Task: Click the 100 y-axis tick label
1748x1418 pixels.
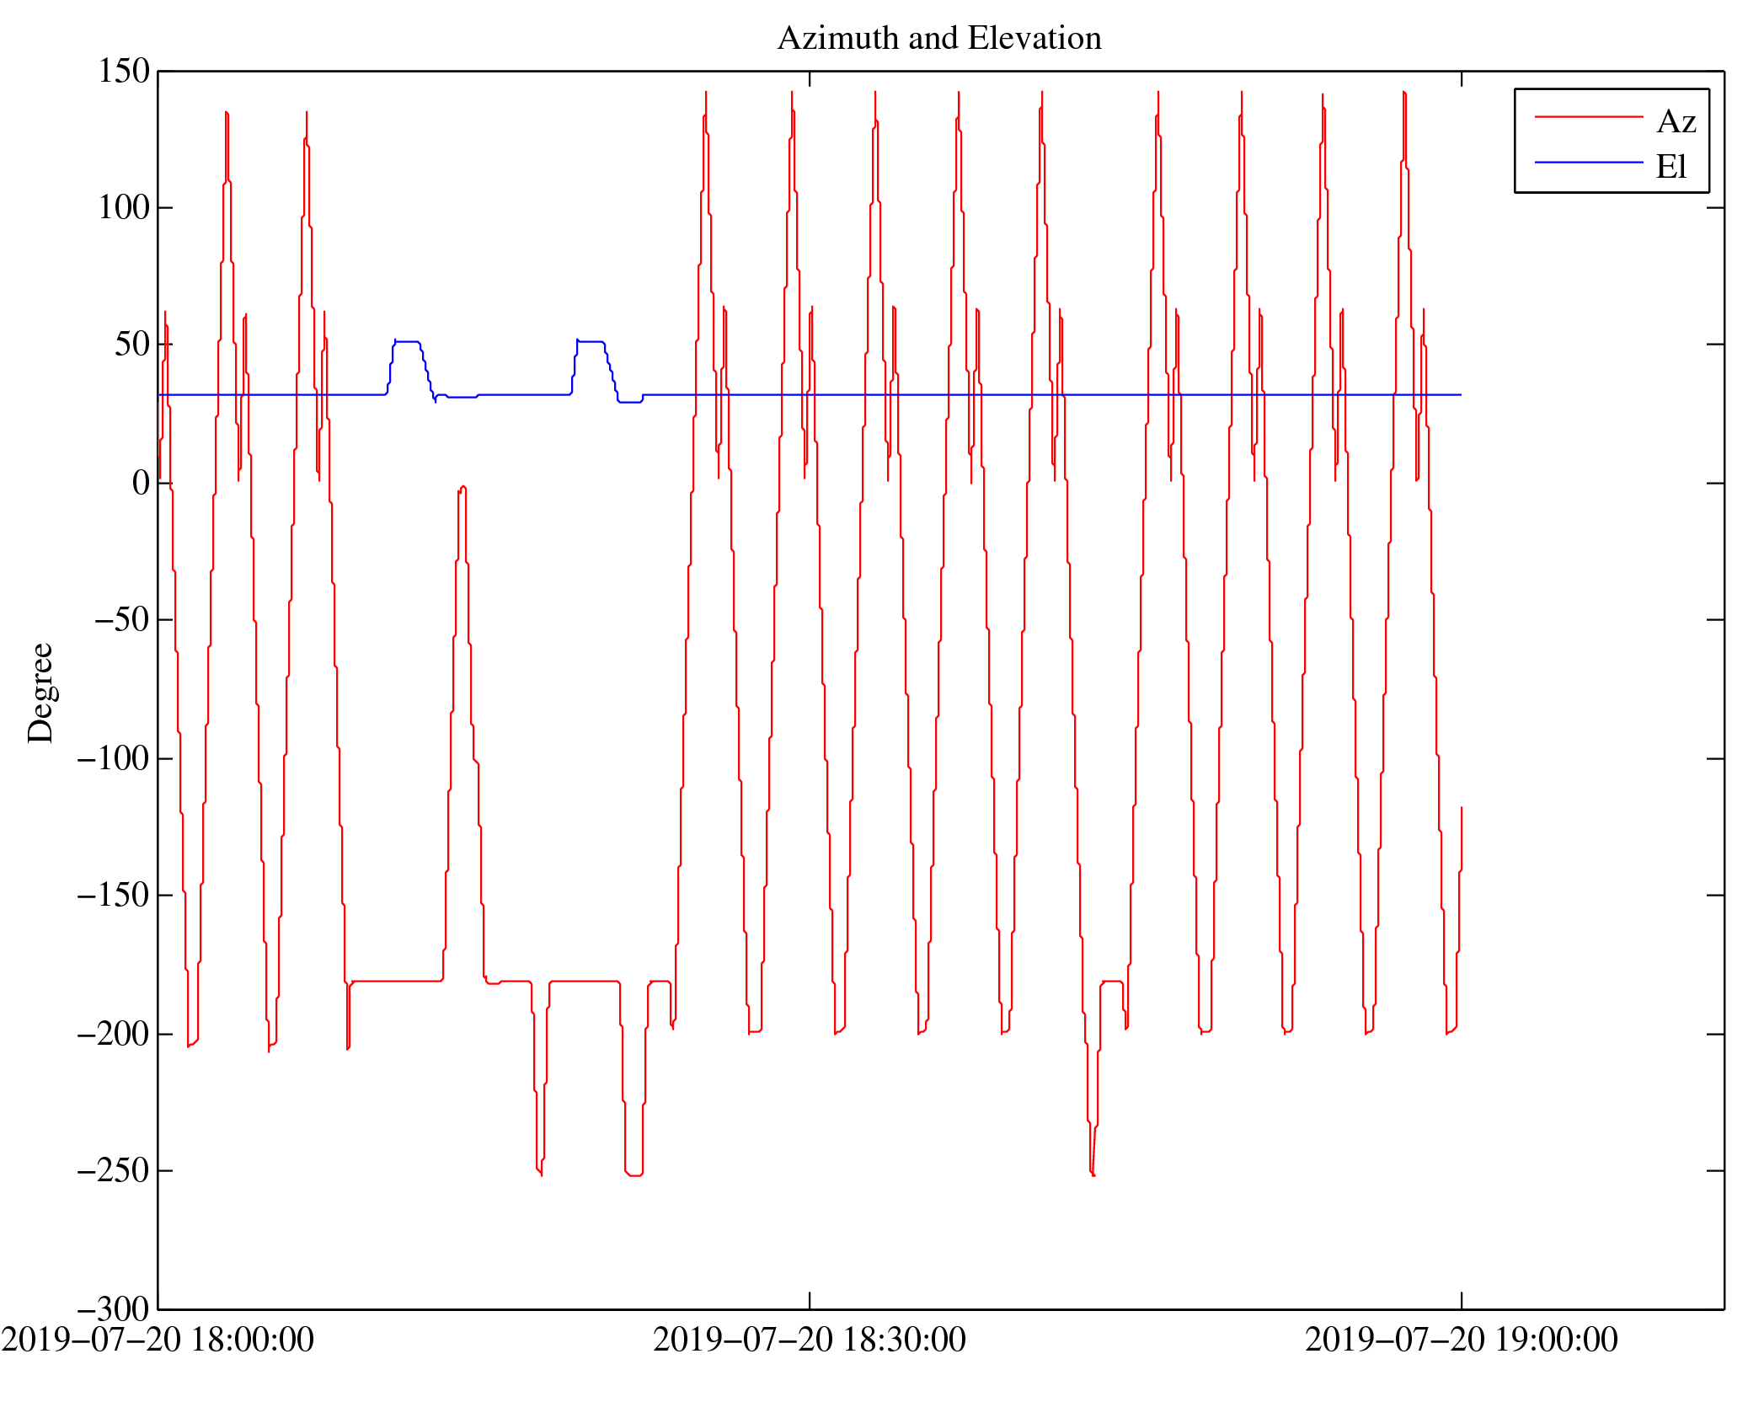Action: (124, 208)
